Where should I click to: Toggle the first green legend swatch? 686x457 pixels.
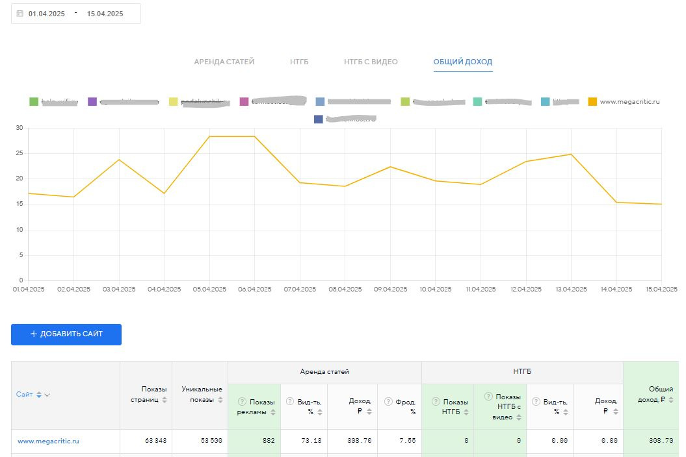click(34, 101)
